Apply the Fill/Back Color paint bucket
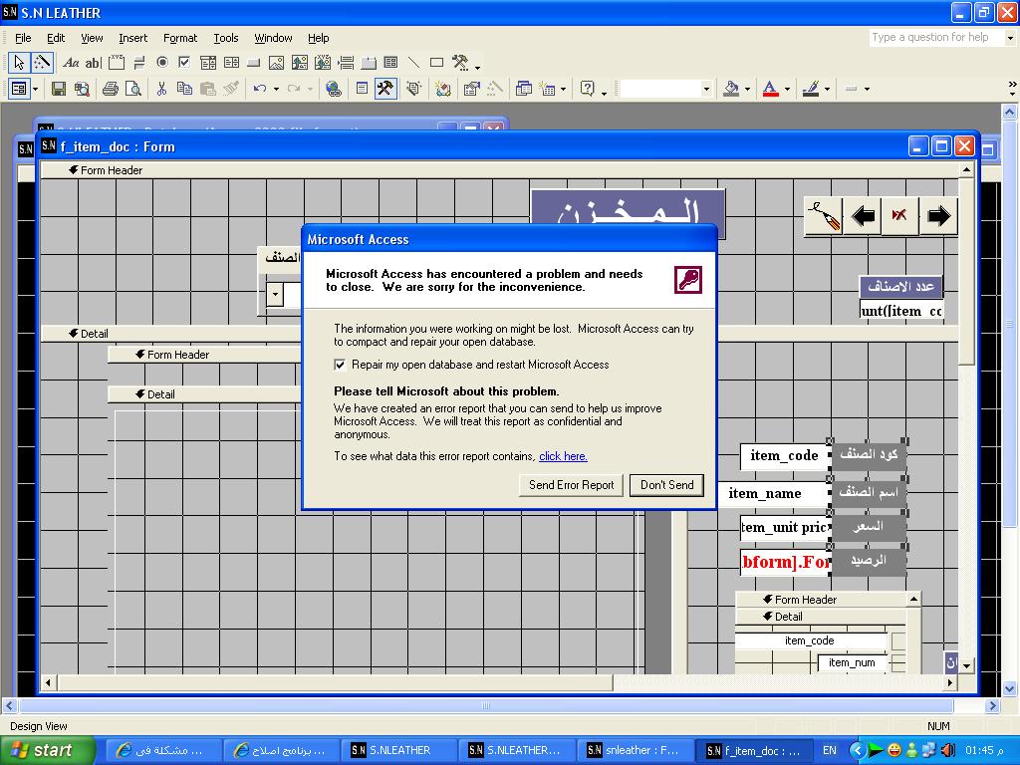The width and height of the screenshot is (1020, 765). point(732,89)
